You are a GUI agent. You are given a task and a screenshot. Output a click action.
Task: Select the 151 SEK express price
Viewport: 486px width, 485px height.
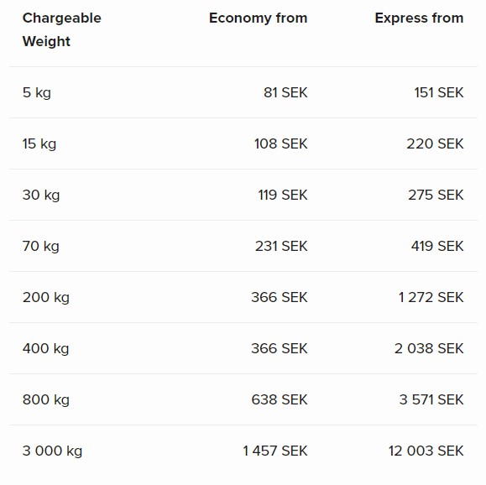[x=439, y=92]
